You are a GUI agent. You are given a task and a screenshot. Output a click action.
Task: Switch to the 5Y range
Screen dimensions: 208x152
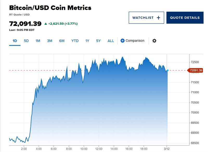(98, 41)
